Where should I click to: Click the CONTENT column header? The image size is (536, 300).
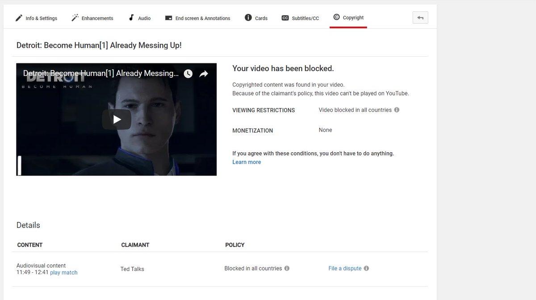(30, 245)
